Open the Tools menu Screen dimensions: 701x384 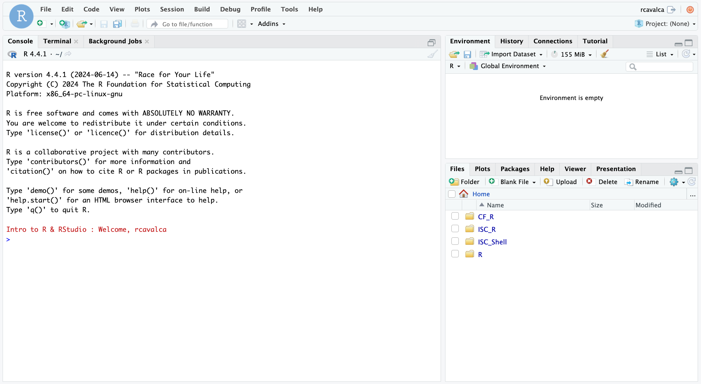289,9
